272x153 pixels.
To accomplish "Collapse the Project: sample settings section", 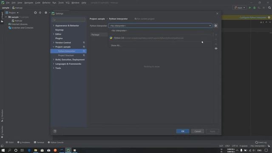I will tap(54, 47).
